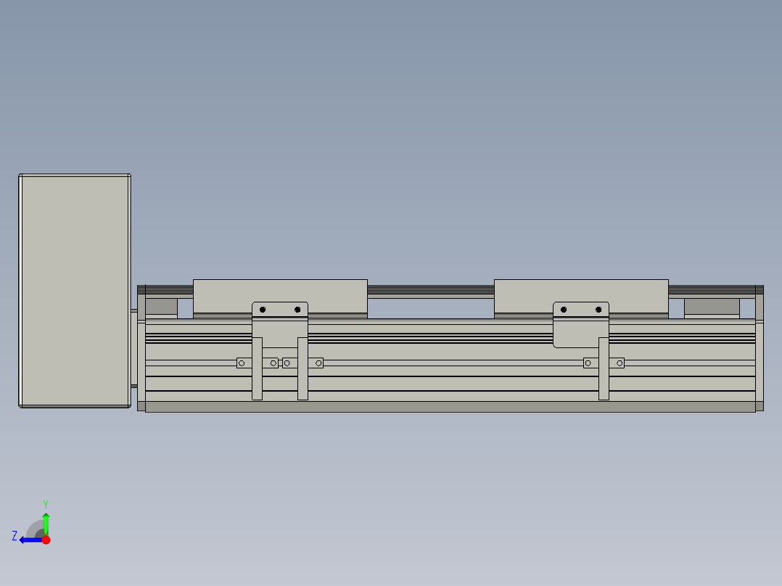The width and height of the screenshot is (782, 586).
Task: Select the left slider carriage block
Action: click(280, 296)
